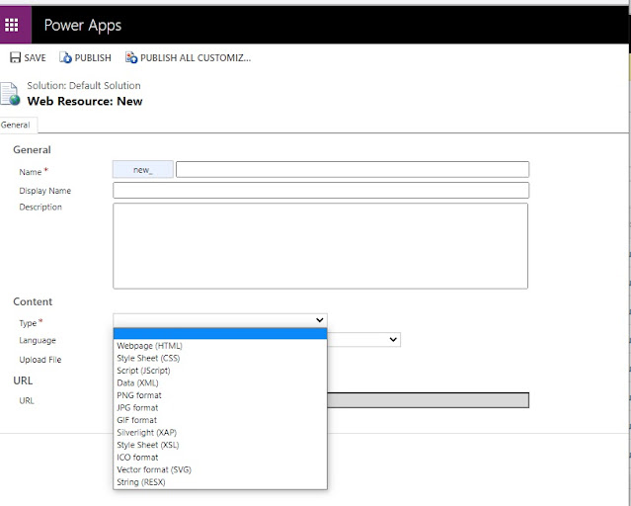Click the Publish All Customizations icon
This screenshot has height=506, width=631.
pyautogui.click(x=131, y=57)
